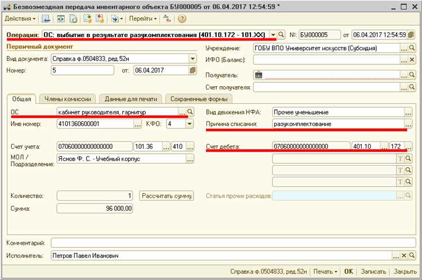The image size is (422, 280).
Task: Open the Действия menu
Action: point(20,19)
